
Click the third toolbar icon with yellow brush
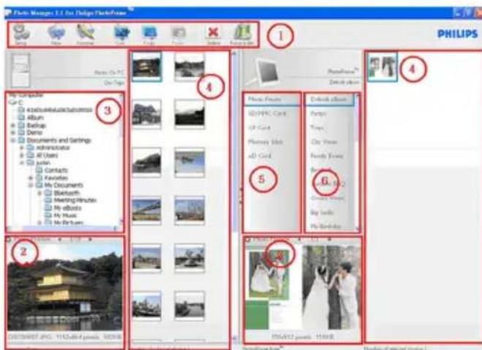point(86,33)
